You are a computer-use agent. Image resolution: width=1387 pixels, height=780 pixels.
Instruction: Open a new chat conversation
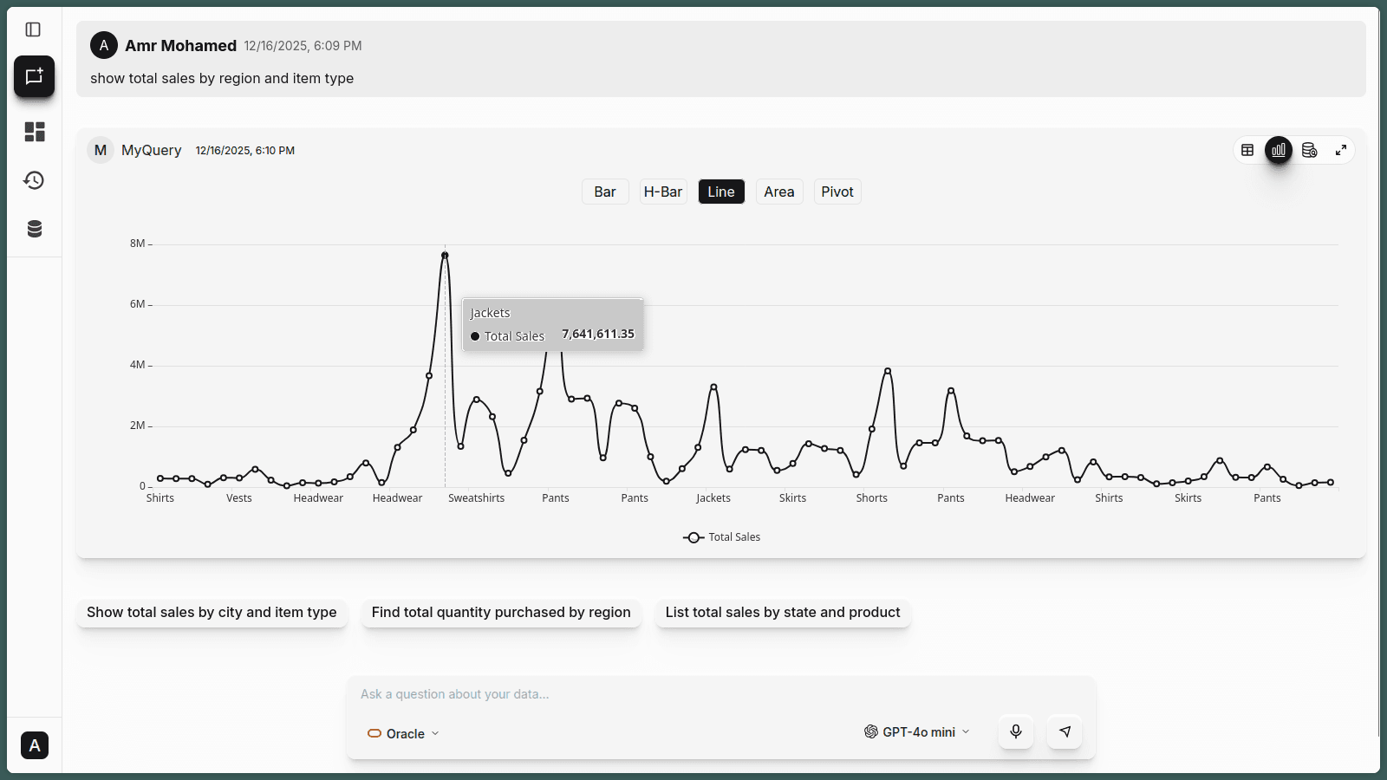point(35,76)
